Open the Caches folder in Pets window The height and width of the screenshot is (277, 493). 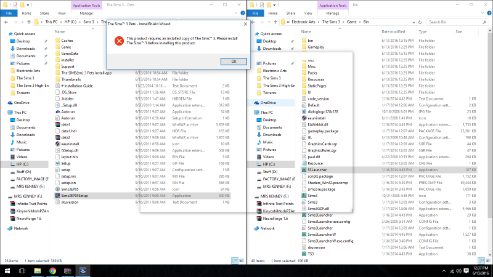(67, 41)
